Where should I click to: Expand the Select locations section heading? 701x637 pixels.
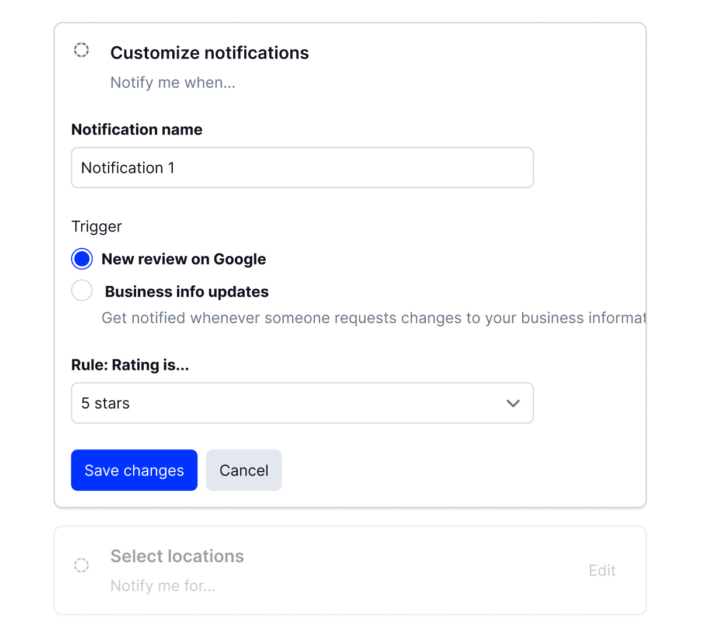point(177,556)
